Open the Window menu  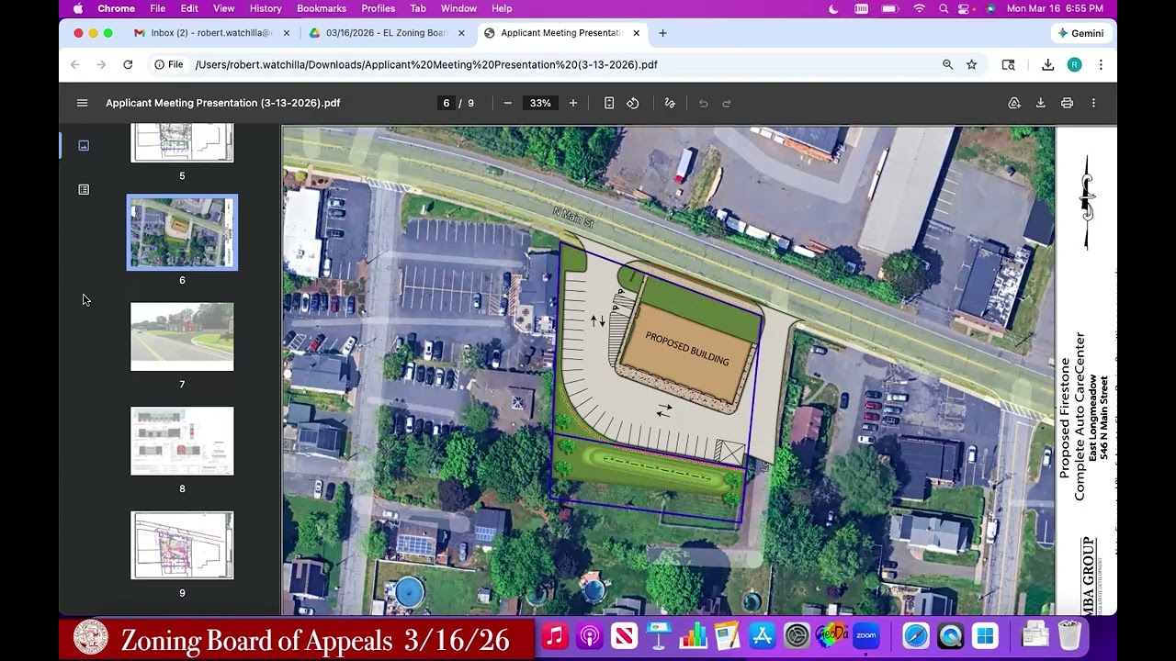point(458,8)
